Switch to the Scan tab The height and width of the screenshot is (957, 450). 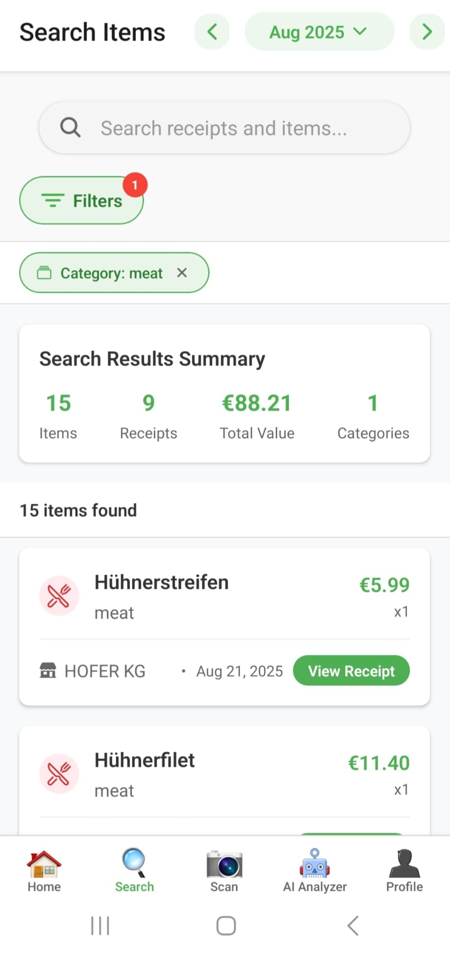[224, 872]
